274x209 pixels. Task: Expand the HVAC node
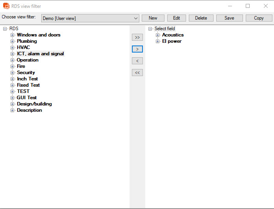[x=12, y=48]
